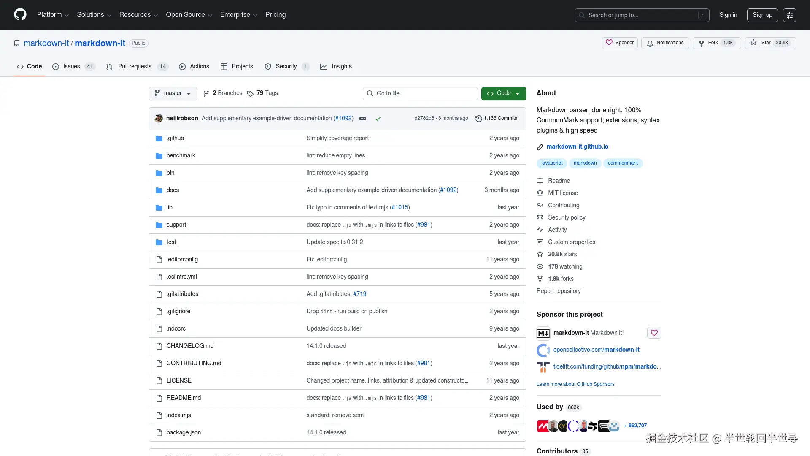Click the green commit status checkmark
This screenshot has width=810, height=456.
pyautogui.click(x=378, y=119)
